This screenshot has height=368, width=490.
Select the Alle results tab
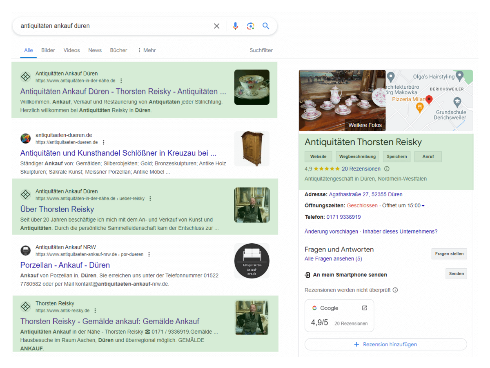29,50
